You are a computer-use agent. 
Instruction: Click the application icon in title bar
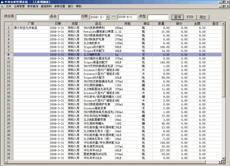point(2,2)
